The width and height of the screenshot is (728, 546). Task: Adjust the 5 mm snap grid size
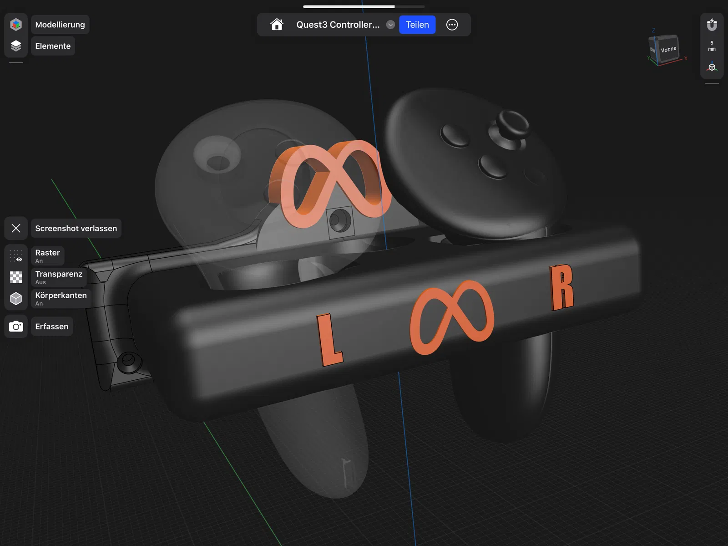[x=712, y=46]
